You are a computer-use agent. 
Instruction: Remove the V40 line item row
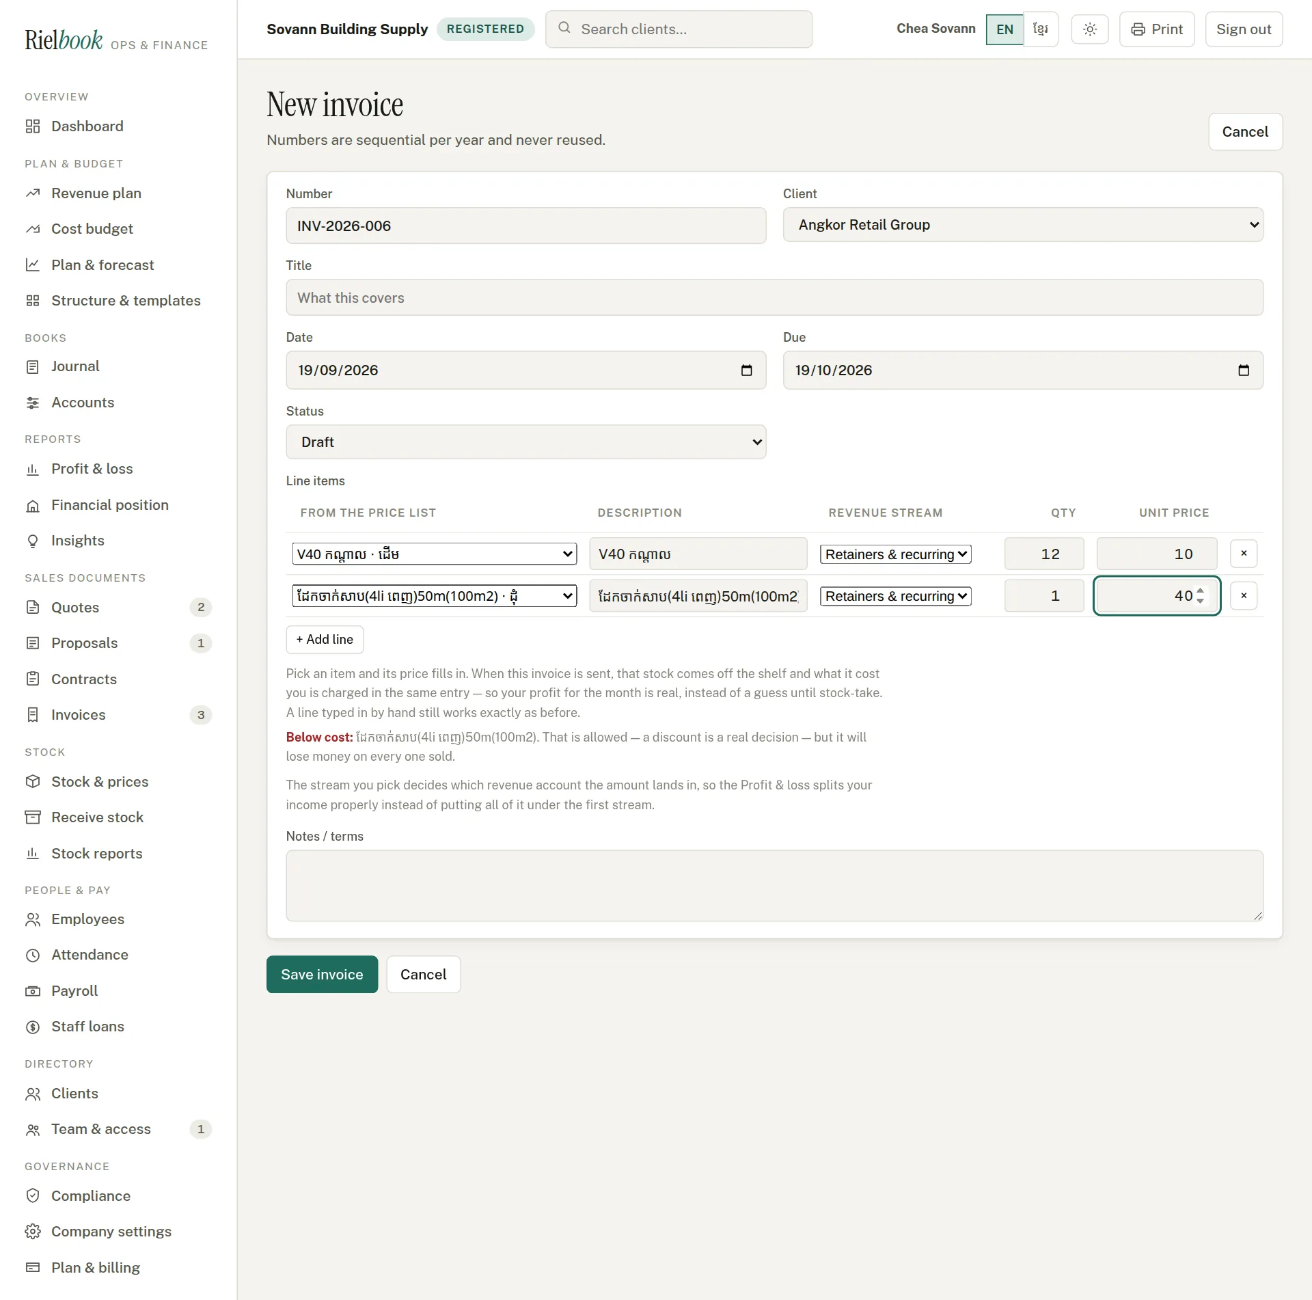(1244, 554)
